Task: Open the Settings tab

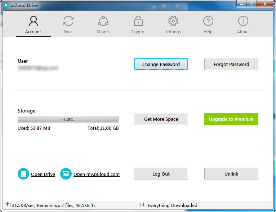Action: [173, 25]
